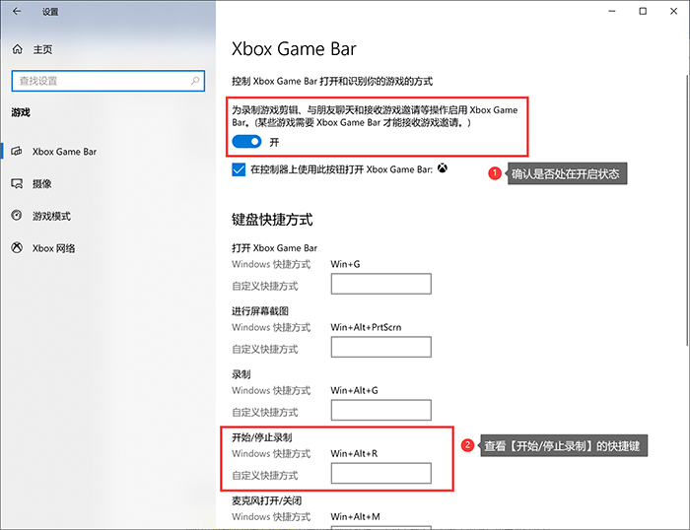Click the vertical scrollbar on right

pos(686,210)
